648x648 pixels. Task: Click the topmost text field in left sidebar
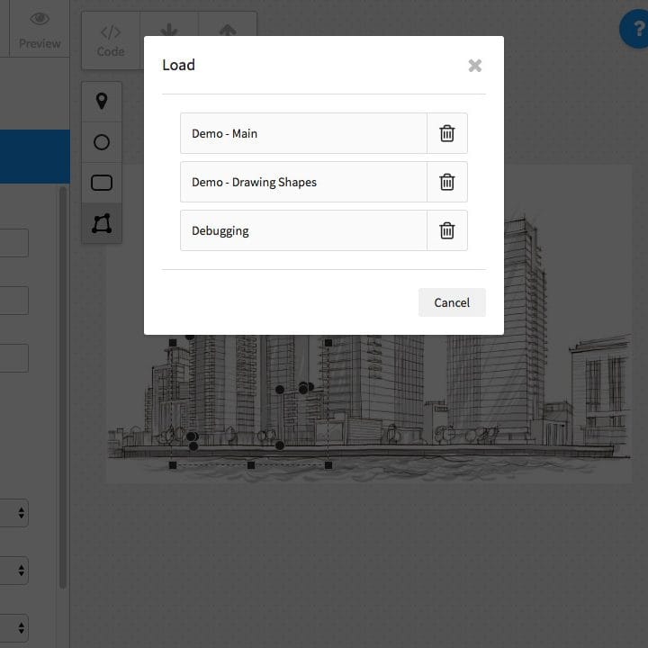tap(13, 243)
